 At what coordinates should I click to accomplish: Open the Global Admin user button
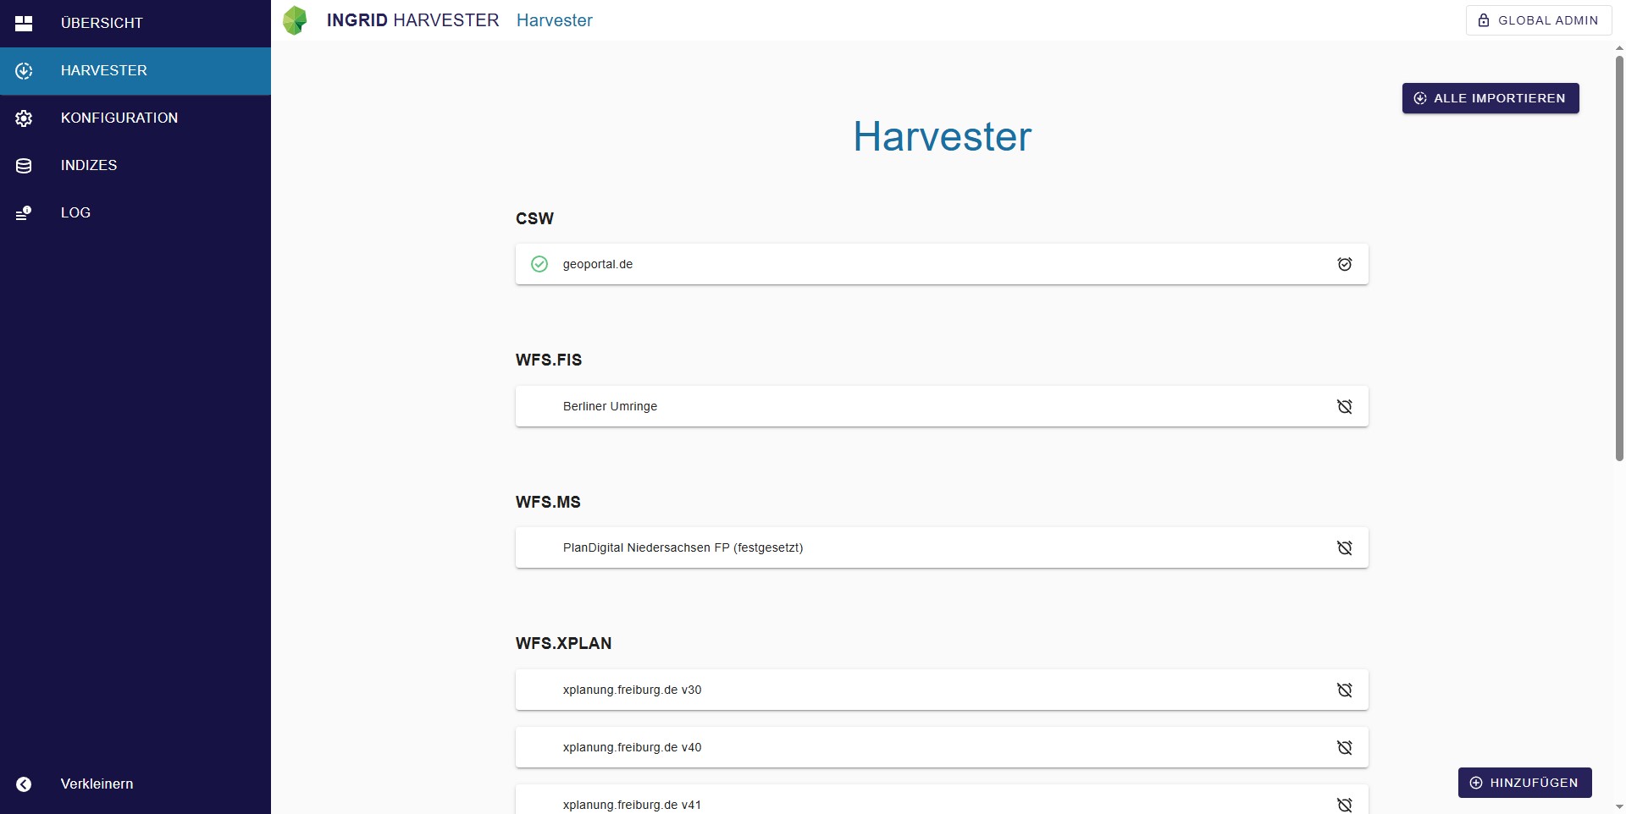[x=1538, y=20]
